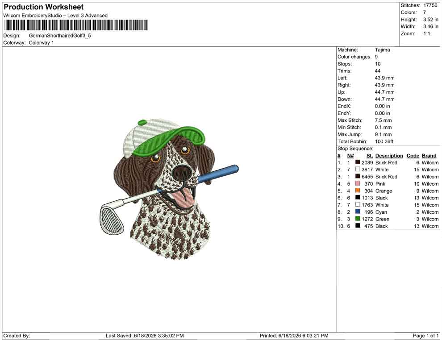Click the Min Stitch value '0.1 mm'
Screen dimensions: 442x340
[x=384, y=127]
